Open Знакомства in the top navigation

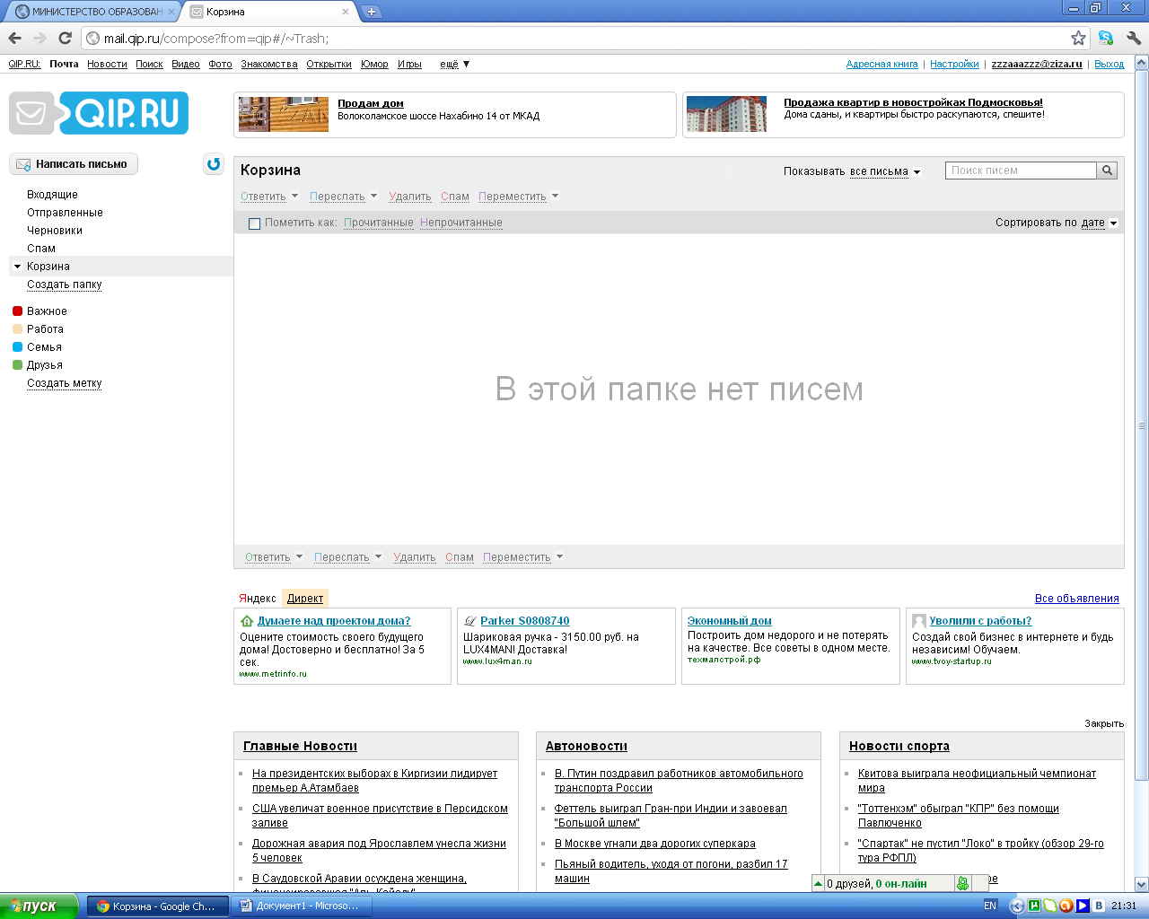coord(269,64)
